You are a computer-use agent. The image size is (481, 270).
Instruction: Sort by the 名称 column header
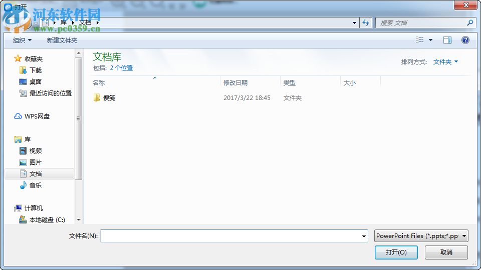click(99, 82)
